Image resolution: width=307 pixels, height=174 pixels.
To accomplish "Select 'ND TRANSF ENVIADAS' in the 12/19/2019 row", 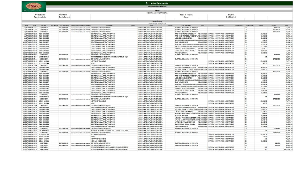I will (98, 61).
